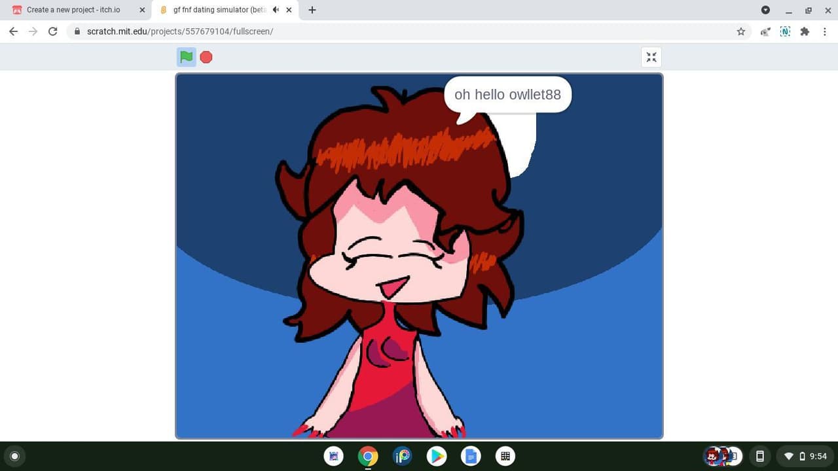Open the Extensions puzzle-piece menu
This screenshot has height=471, width=838.
[805, 31]
